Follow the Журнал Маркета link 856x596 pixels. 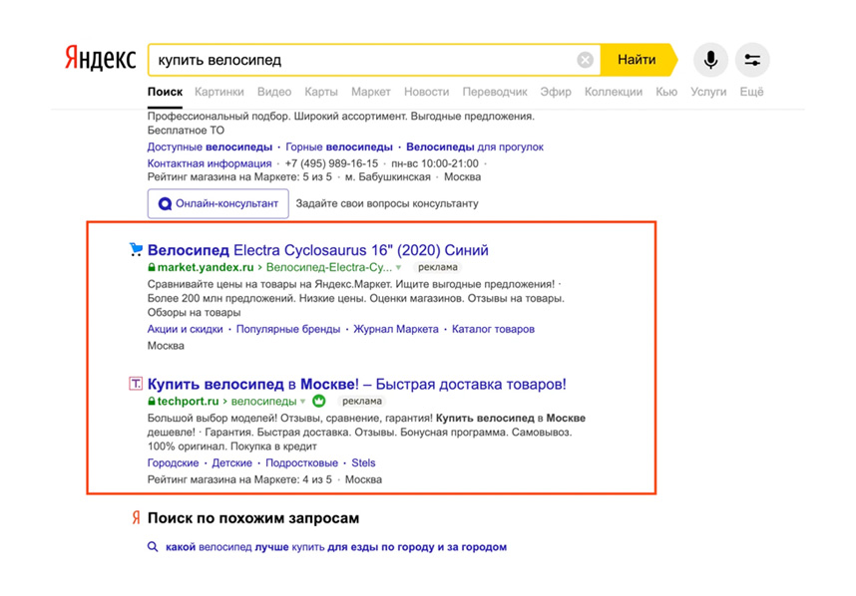pos(396,329)
